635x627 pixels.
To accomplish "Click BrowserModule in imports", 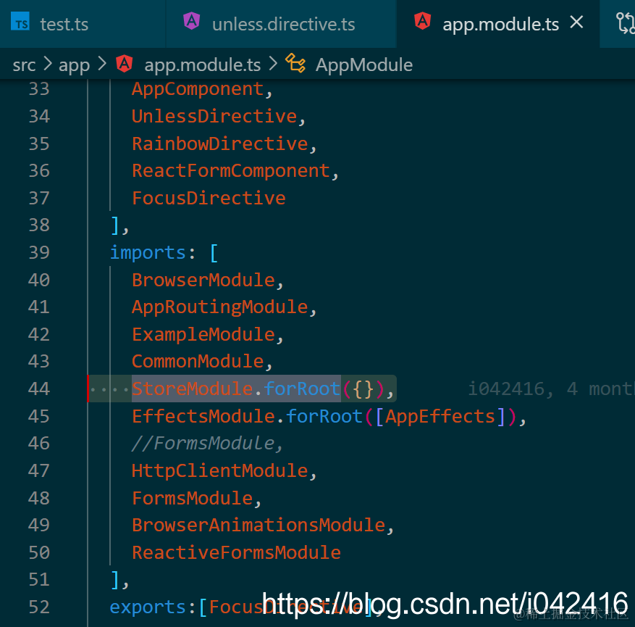I will point(203,280).
